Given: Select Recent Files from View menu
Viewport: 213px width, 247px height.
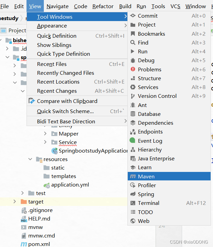Looking at the screenshot, I should [52, 64].
